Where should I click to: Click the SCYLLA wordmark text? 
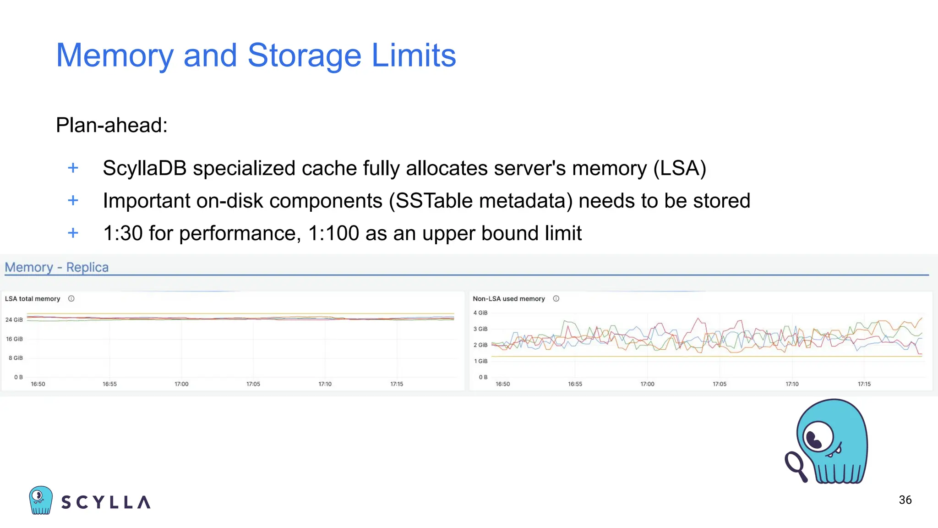pos(106,502)
